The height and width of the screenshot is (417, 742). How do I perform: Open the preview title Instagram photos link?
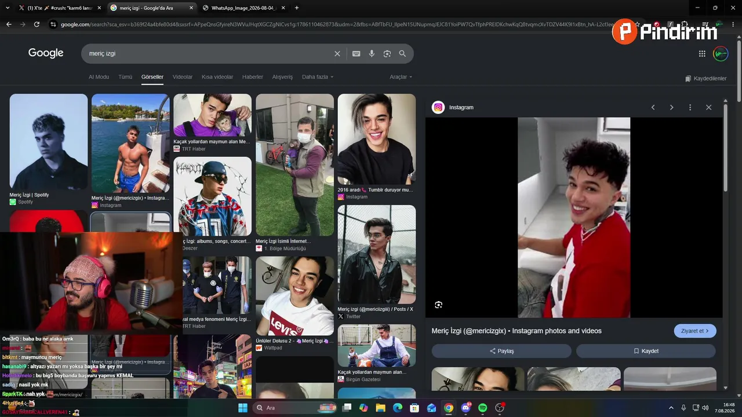pyautogui.click(x=517, y=331)
